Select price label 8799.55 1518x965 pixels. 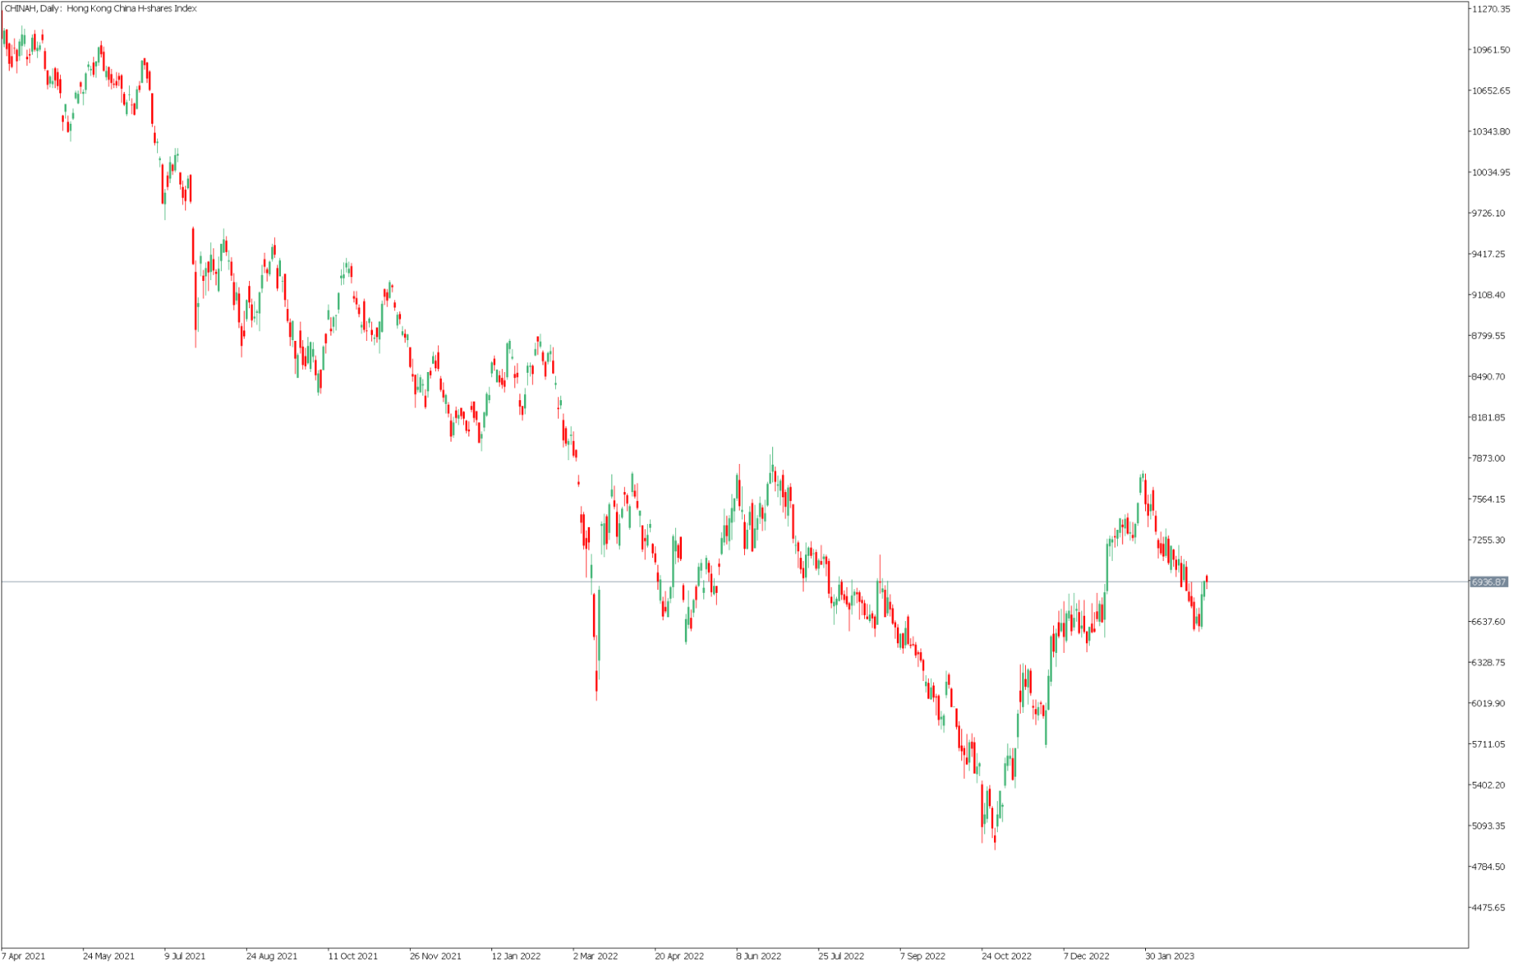coord(1488,336)
